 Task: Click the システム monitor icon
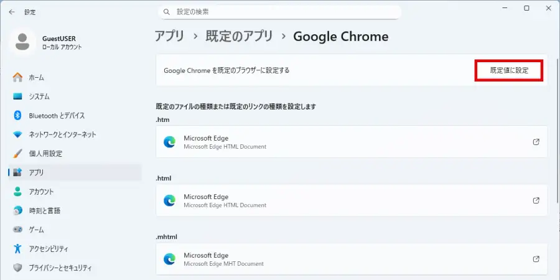tap(17, 96)
